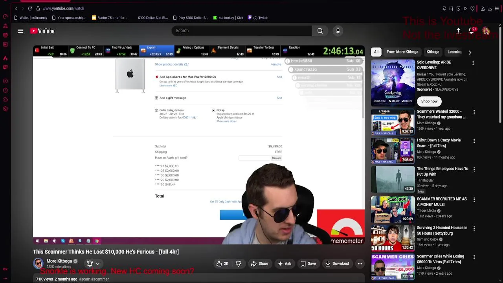Open The Things Employees Have To thumbnail
Viewport: 503px width, 283px height.
point(393,179)
